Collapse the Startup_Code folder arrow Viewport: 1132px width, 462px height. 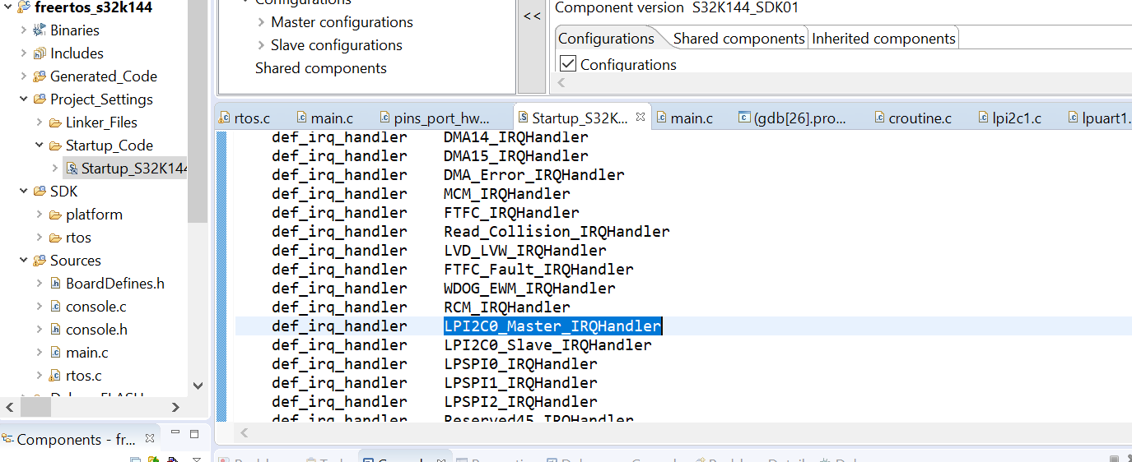point(39,146)
